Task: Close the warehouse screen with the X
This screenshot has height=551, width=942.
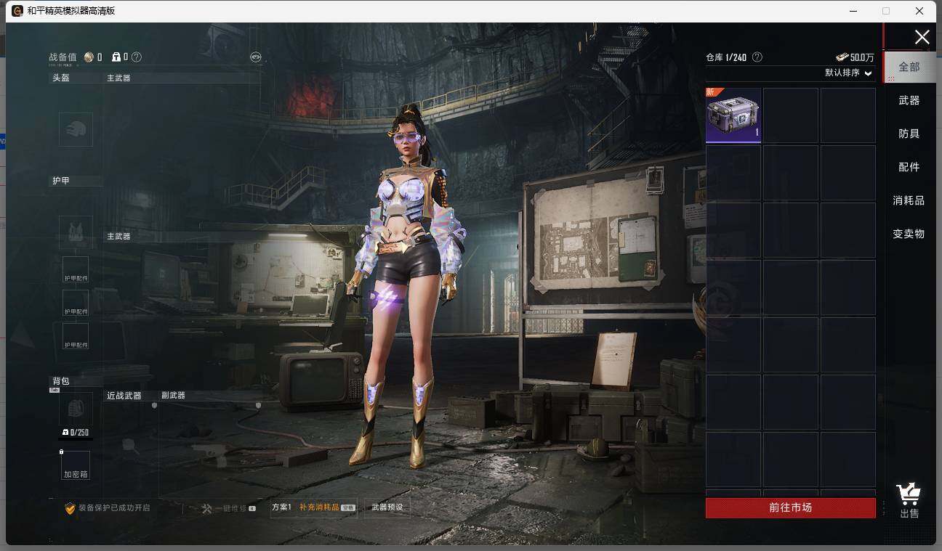Action: tap(922, 38)
